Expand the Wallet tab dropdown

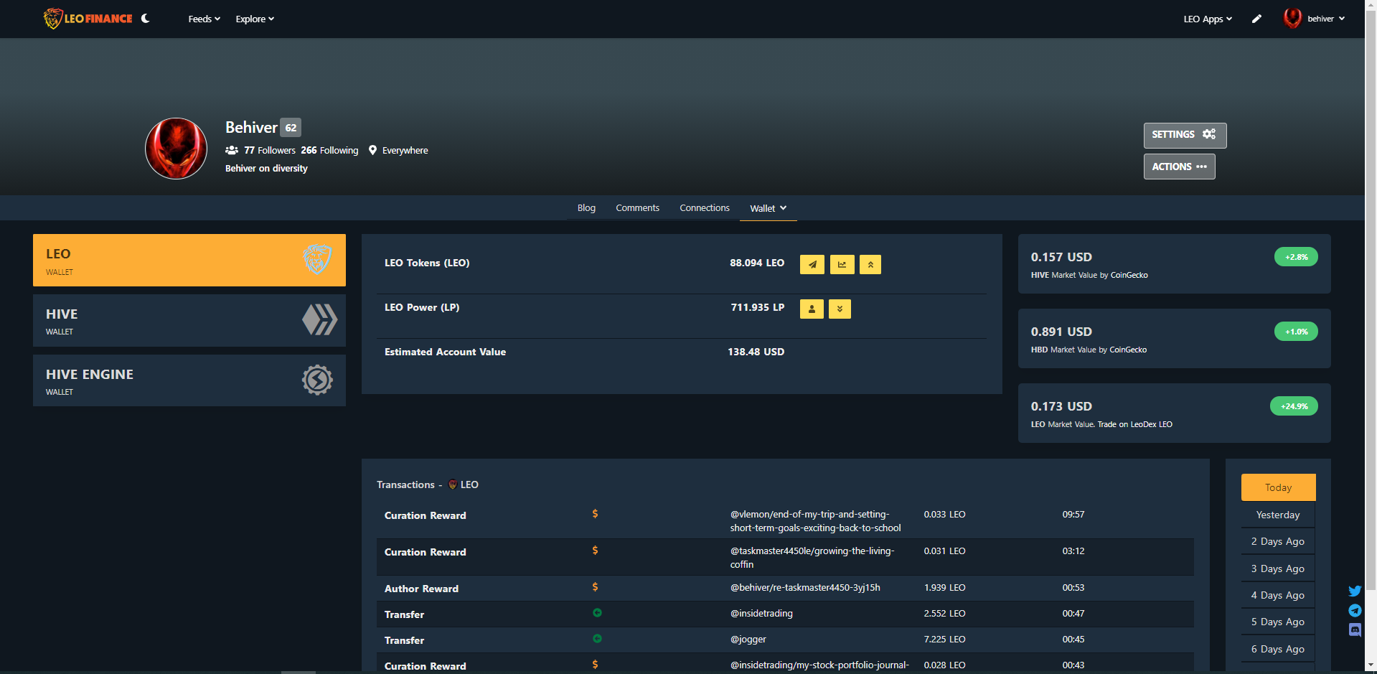tap(768, 209)
